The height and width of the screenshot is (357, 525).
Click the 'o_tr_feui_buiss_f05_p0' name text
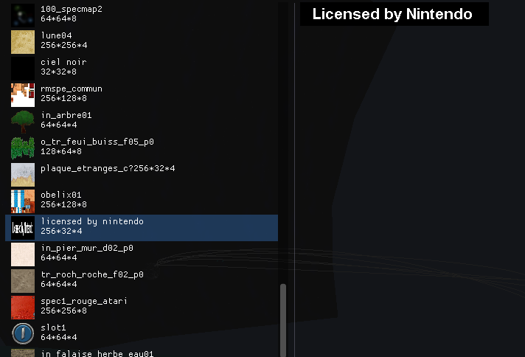click(x=97, y=142)
